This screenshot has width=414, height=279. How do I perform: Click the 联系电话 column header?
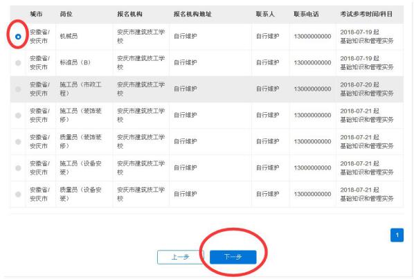(x=306, y=14)
